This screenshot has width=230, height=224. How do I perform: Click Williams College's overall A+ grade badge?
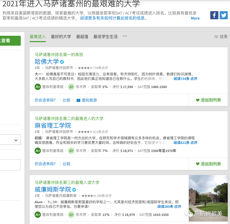38,215
